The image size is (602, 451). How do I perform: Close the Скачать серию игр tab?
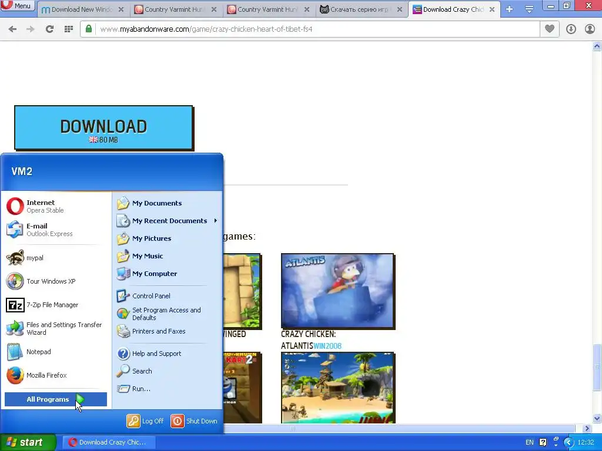pos(400,9)
